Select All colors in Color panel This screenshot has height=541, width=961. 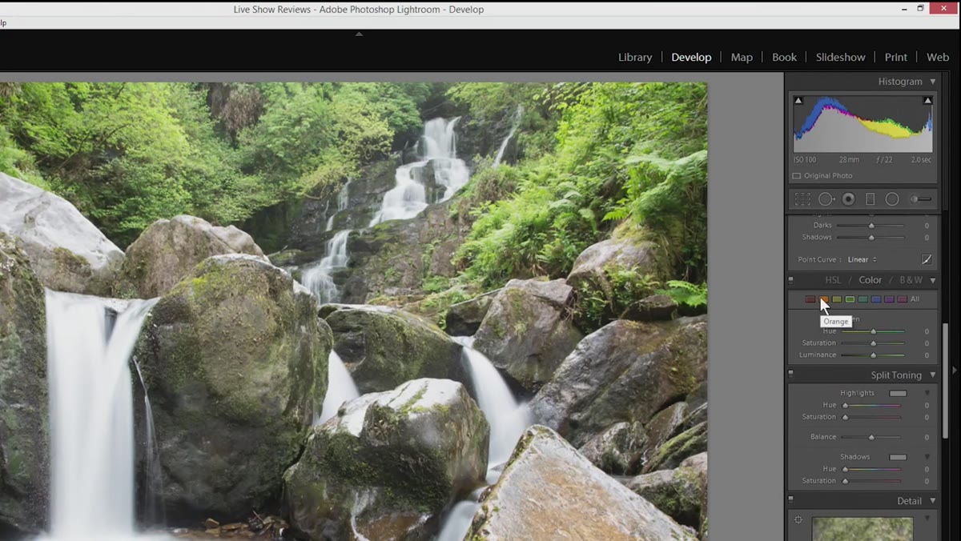915,299
